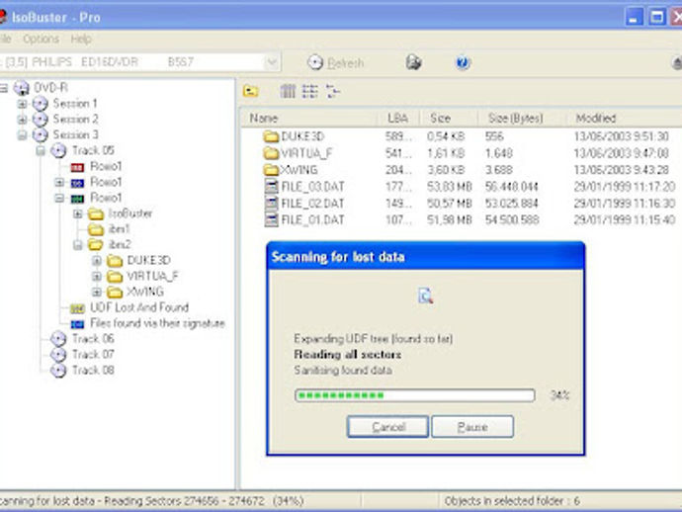The width and height of the screenshot is (682, 512).
Task: Select the blue ISO Roxio1 file system icon
Action: 77,183
